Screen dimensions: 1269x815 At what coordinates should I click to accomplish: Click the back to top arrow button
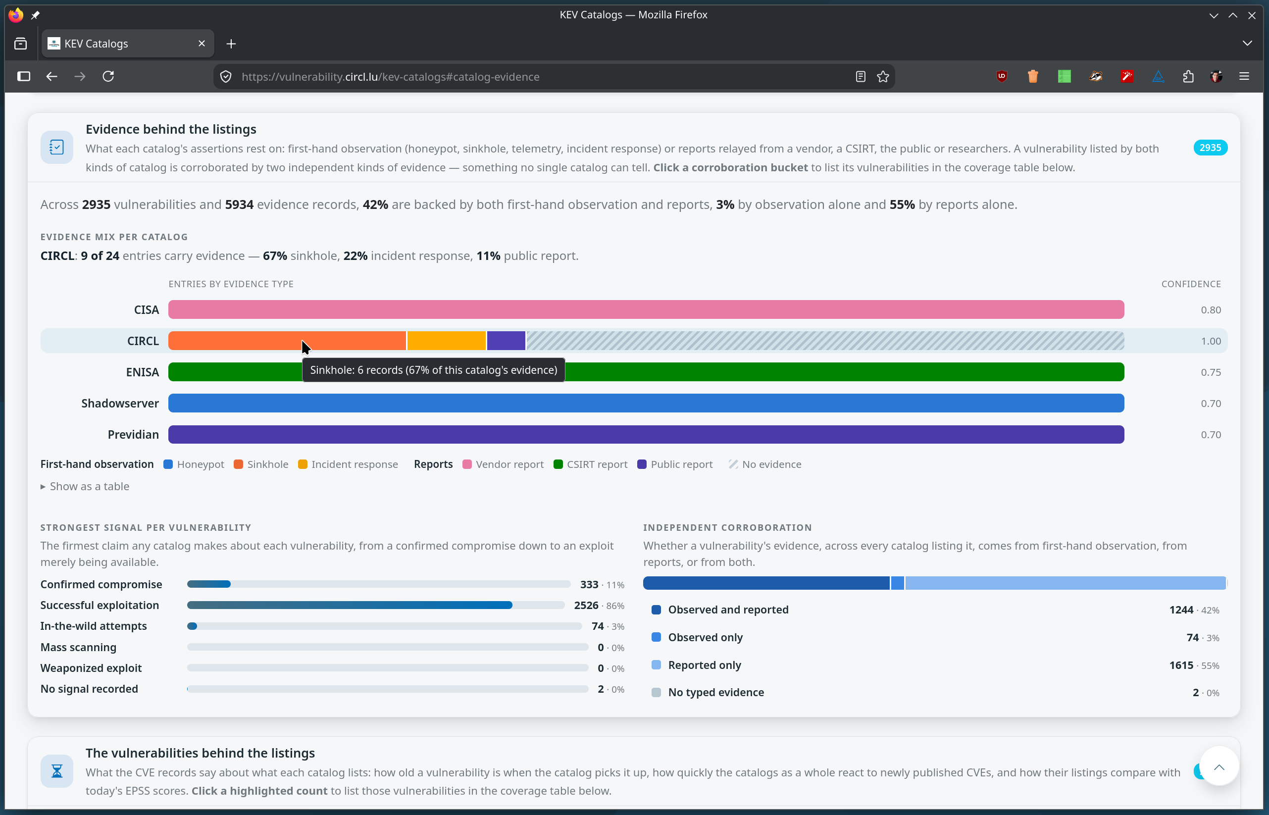tap(1218, 766)
